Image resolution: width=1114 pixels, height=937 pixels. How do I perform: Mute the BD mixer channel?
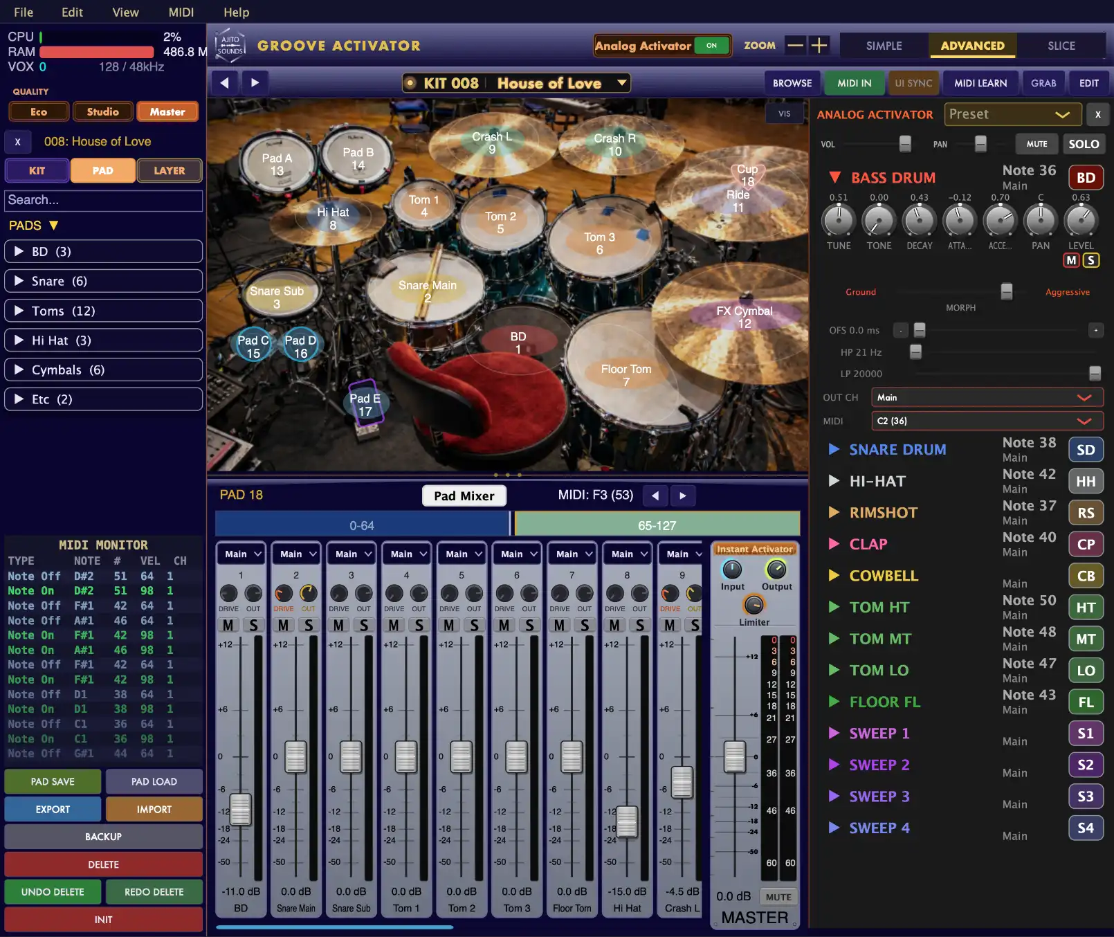pyautogui.click(x=228, y=626)
